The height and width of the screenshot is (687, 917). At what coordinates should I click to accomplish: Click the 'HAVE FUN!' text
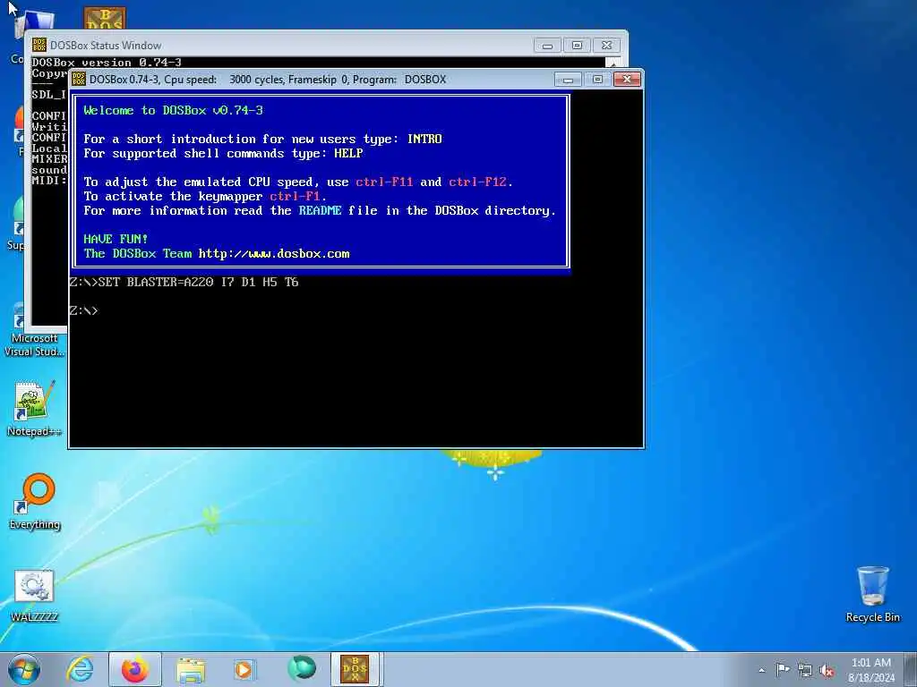(116, 239)
